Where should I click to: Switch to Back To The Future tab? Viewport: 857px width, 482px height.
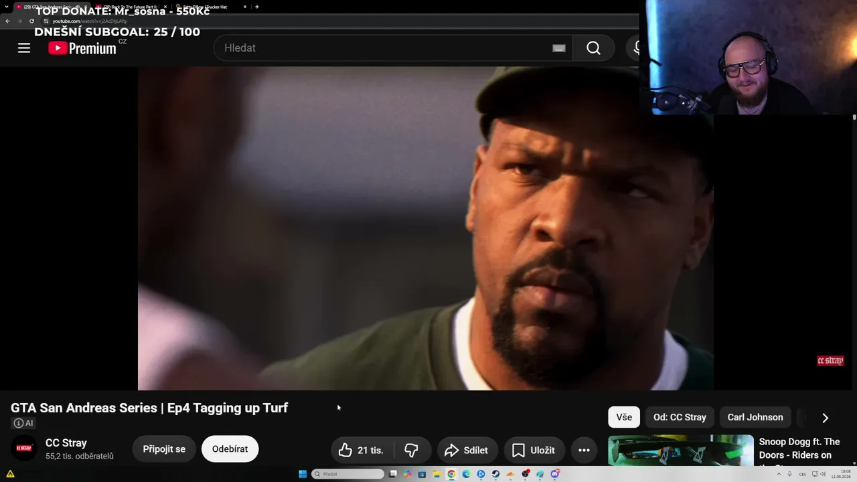[131, 7]
